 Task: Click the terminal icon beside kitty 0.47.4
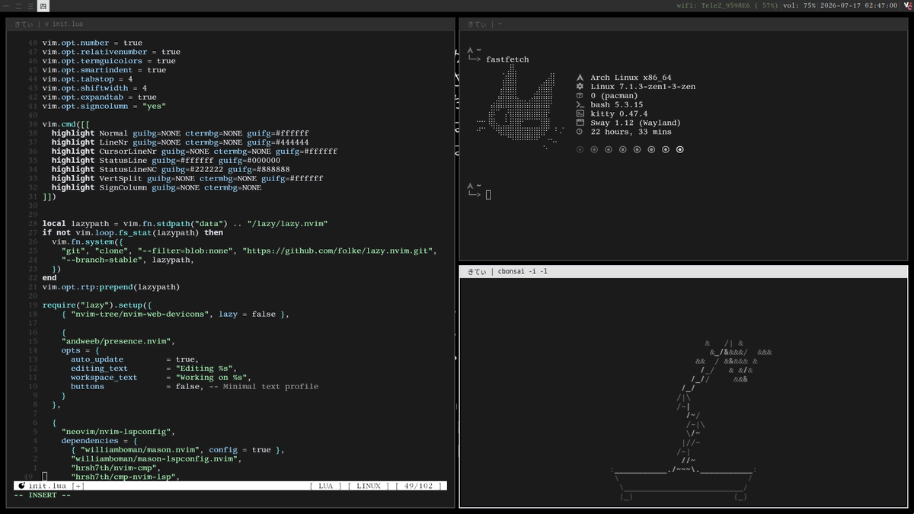580,113
